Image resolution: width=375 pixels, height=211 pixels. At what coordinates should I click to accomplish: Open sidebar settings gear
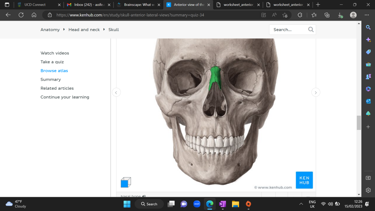[x=368, y=190]
